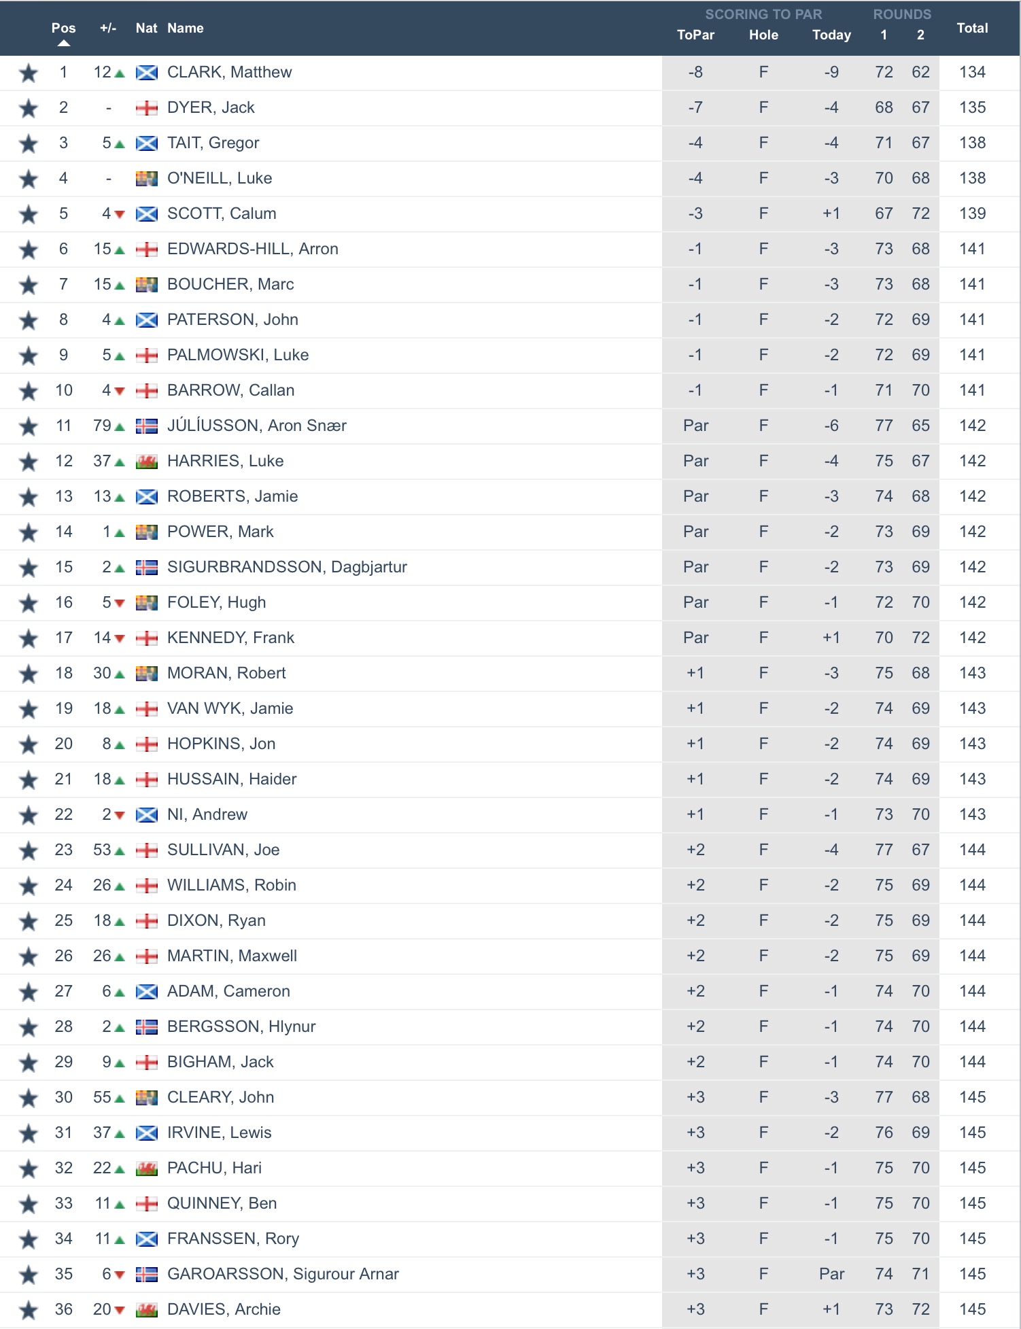The width and height of the screenshot is (1021, 1329).
Task: Click the Ireland flag beside O'NEILL, Luke
Action: 147,179
